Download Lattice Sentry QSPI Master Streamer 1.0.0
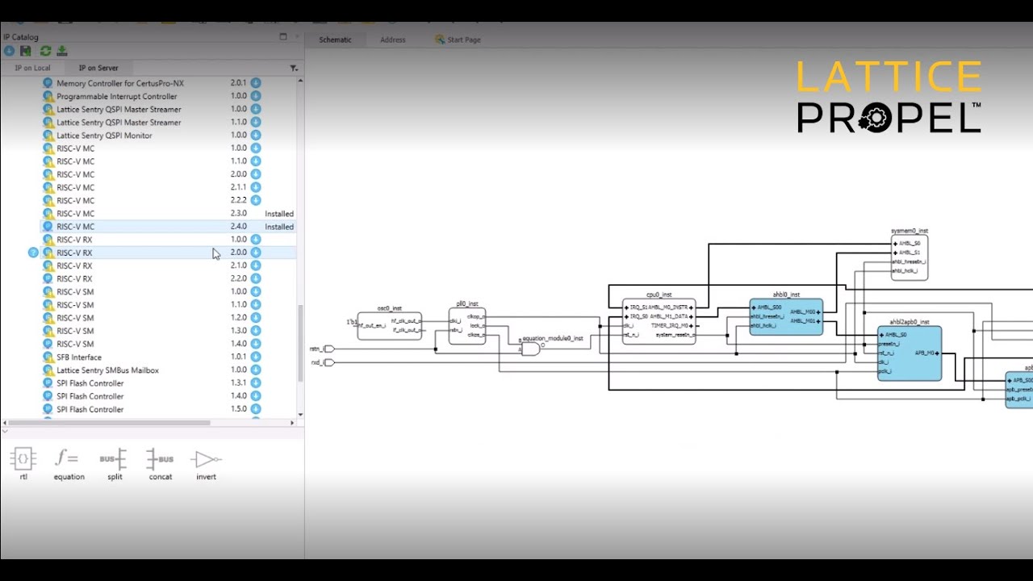This screenshot has height=581, width=1033. (256, 109)
